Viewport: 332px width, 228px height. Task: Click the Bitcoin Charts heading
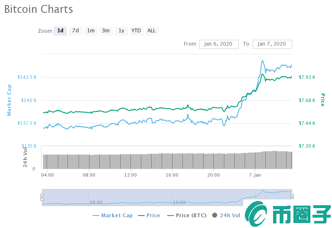pyautogui.click(x=39, y=9)
